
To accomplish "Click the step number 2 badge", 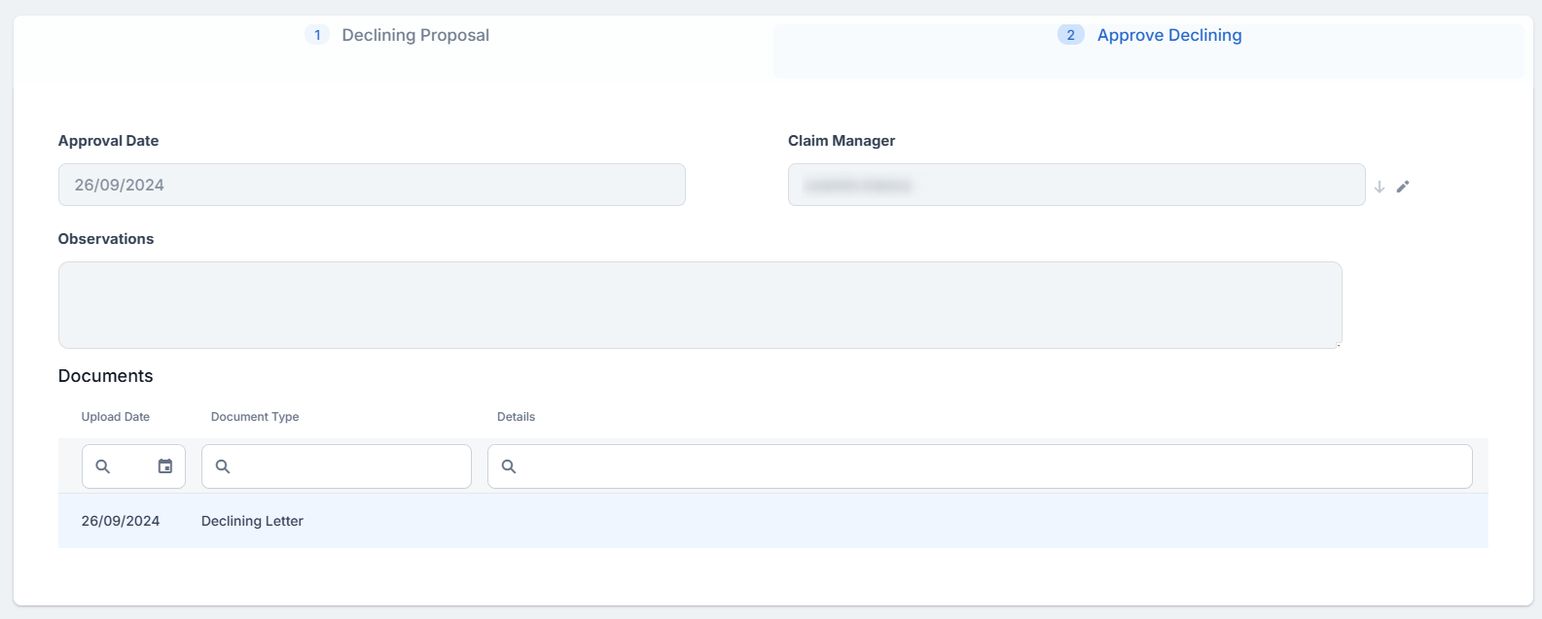I will [x=1070, y=35].
